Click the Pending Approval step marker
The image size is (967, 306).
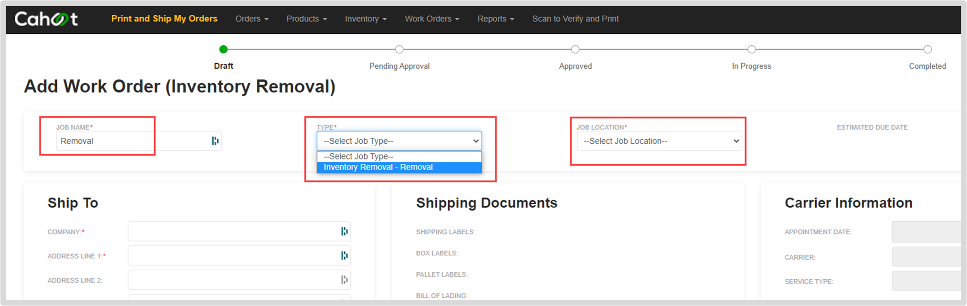[x=399, y=49]
